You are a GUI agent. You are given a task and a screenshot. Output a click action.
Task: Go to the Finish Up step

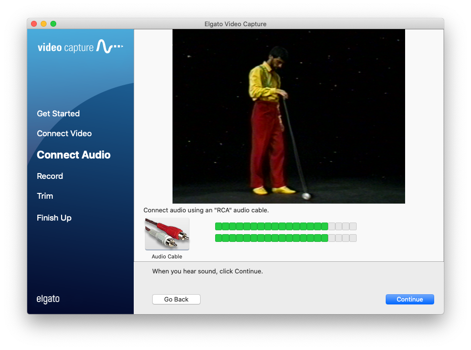(x=54, y=218)
